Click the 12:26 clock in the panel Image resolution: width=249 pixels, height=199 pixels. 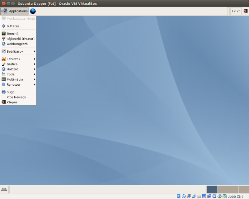236,11
